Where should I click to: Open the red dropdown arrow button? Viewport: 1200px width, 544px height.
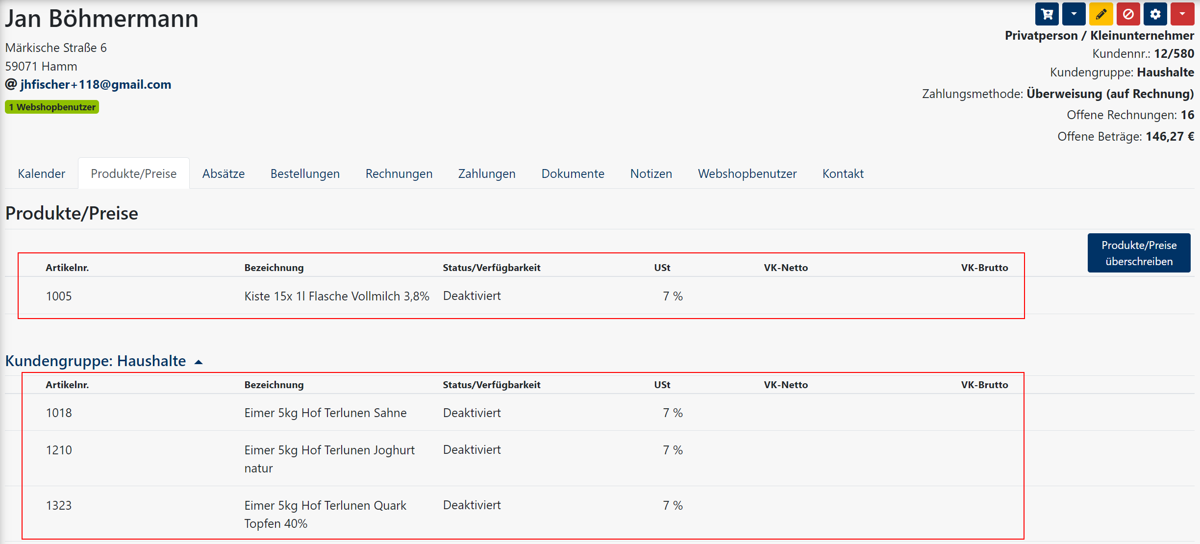pyautogui.click(x=1182, y=14)
